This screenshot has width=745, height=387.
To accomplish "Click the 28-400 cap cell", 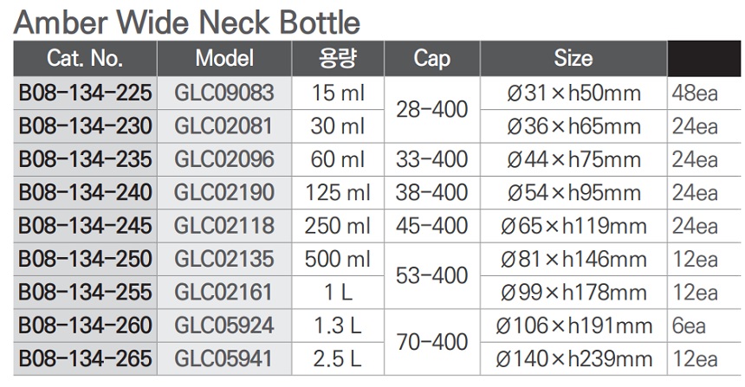I will (x=431, y=110).
